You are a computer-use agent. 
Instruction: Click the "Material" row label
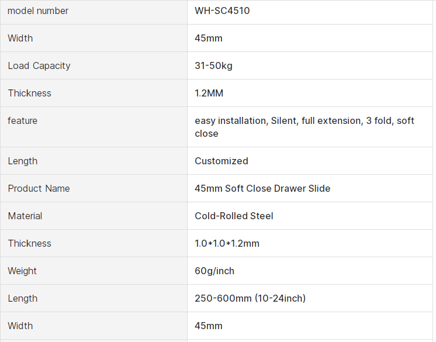25,216
